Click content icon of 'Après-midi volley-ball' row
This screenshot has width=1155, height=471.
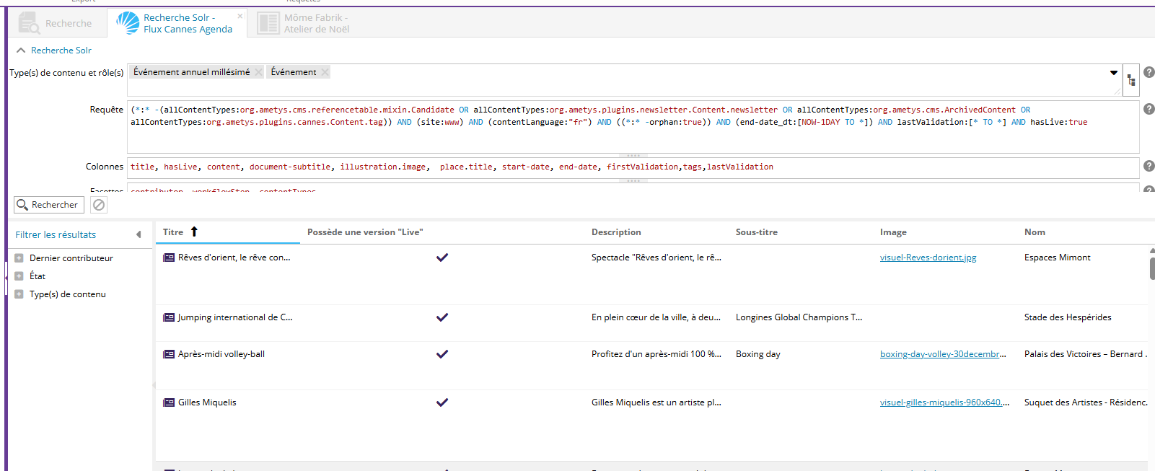pyautogui.click(x=169, y=354)
